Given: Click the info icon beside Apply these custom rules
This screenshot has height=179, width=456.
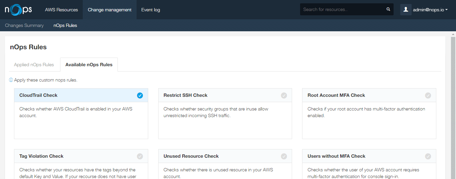Looking at the screenshot, I should (11, 80).
